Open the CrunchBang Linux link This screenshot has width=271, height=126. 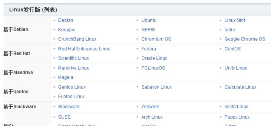[x=77, y=39]
